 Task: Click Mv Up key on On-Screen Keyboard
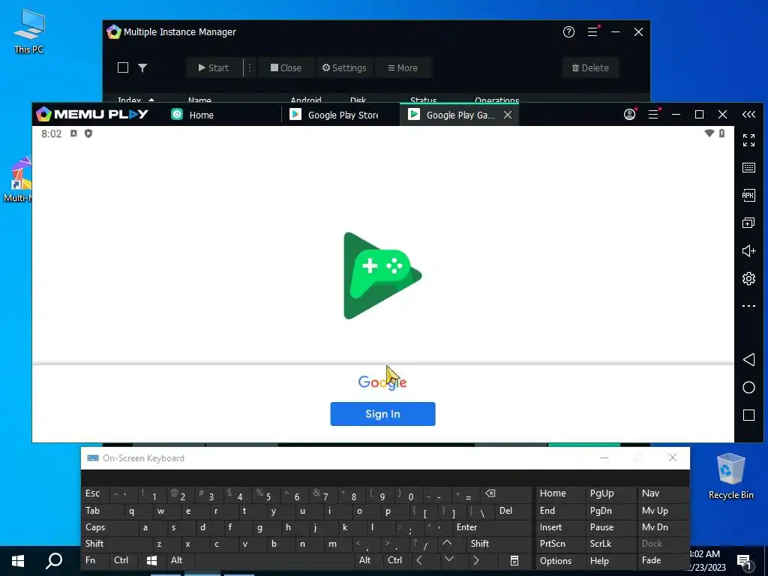coord(663,511)
